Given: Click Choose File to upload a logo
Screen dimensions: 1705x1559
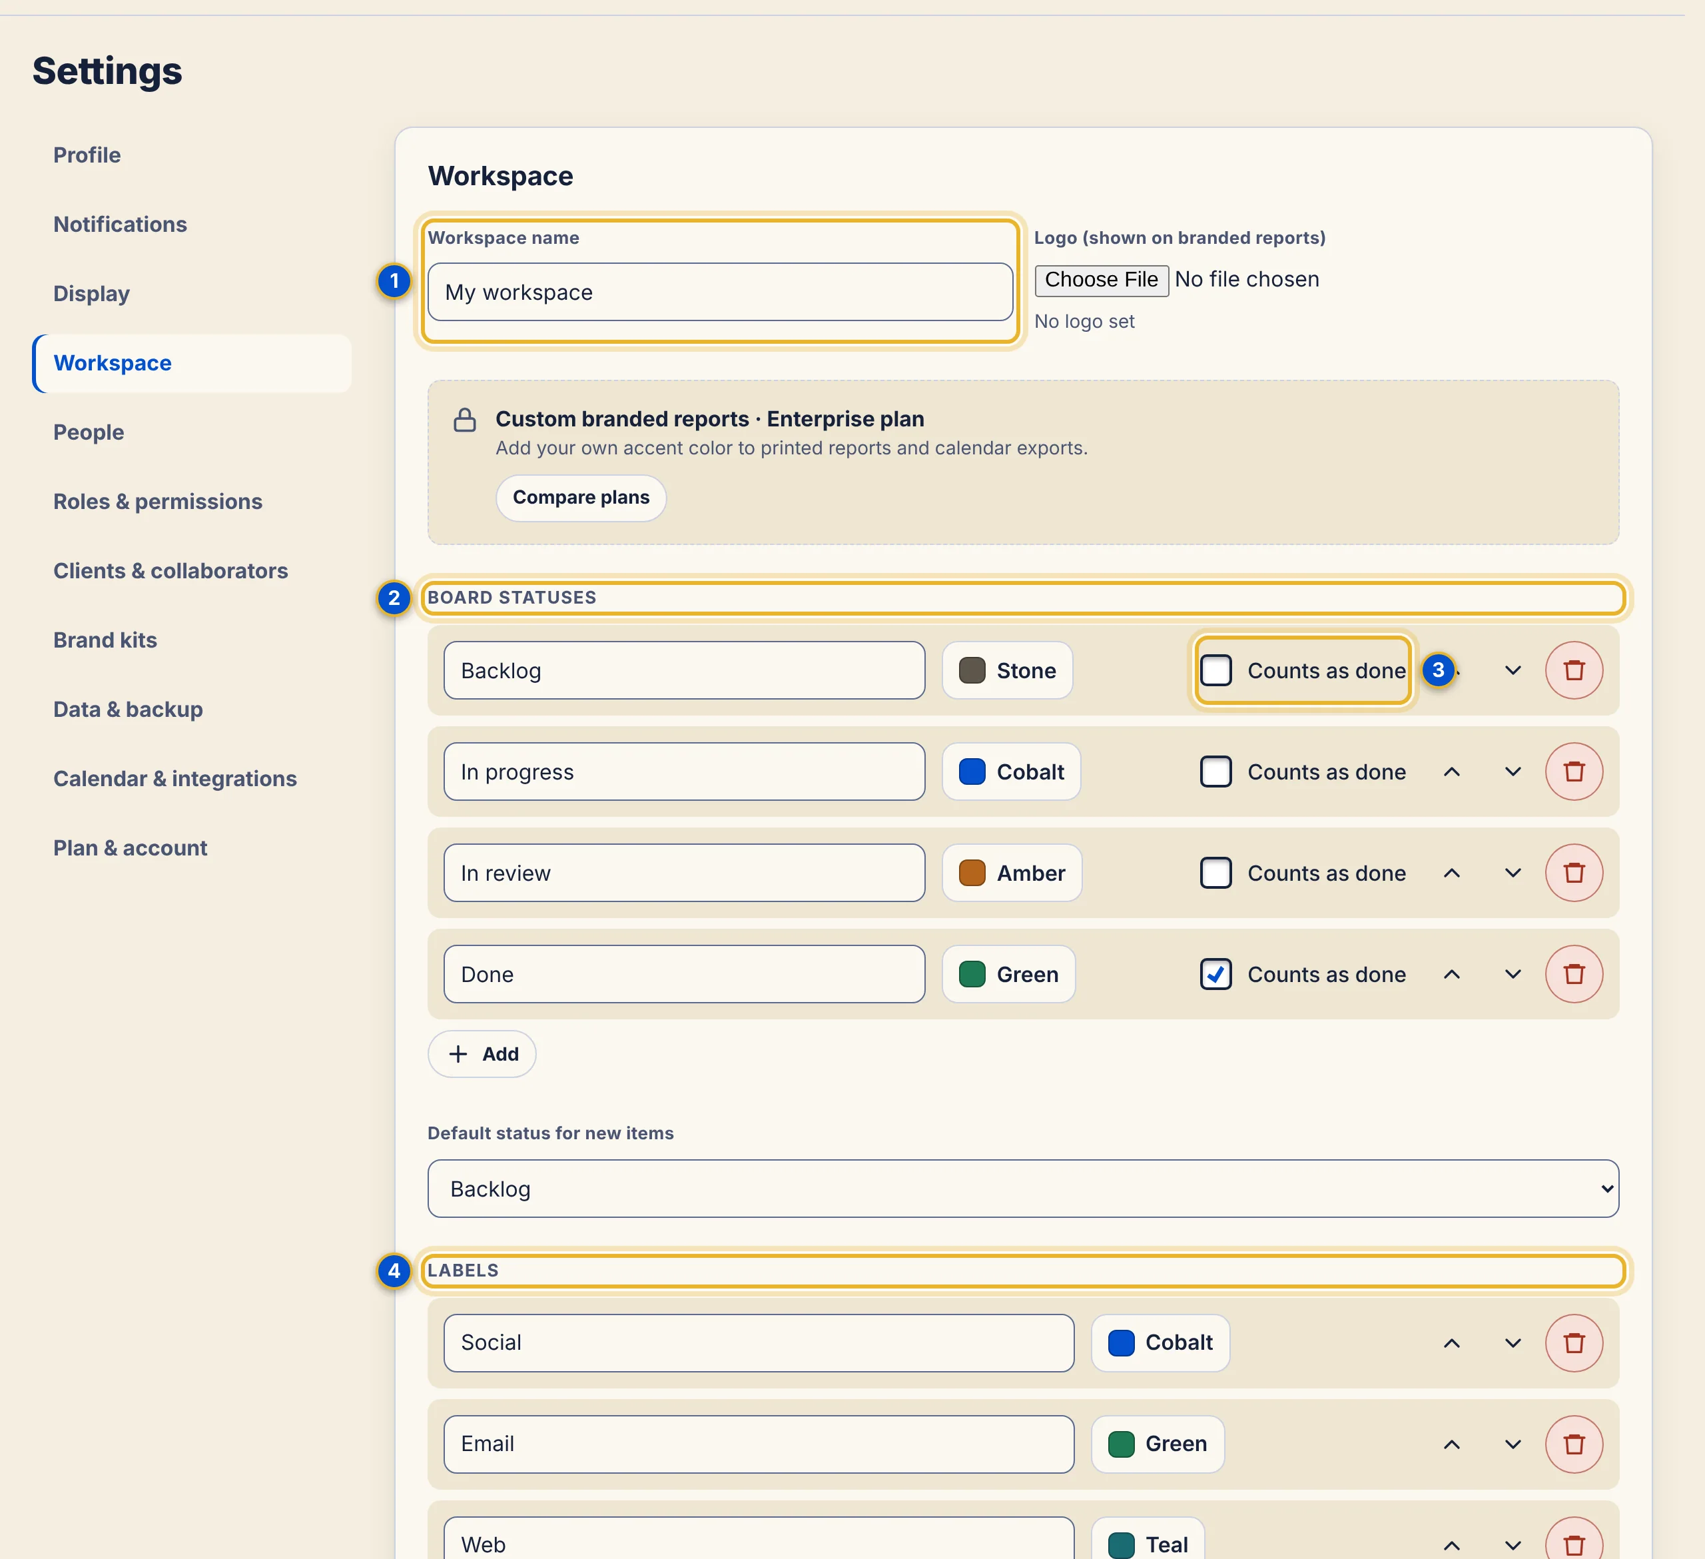Looking at the screenshot, I should pyautogui.click(x=1101, y=280).
